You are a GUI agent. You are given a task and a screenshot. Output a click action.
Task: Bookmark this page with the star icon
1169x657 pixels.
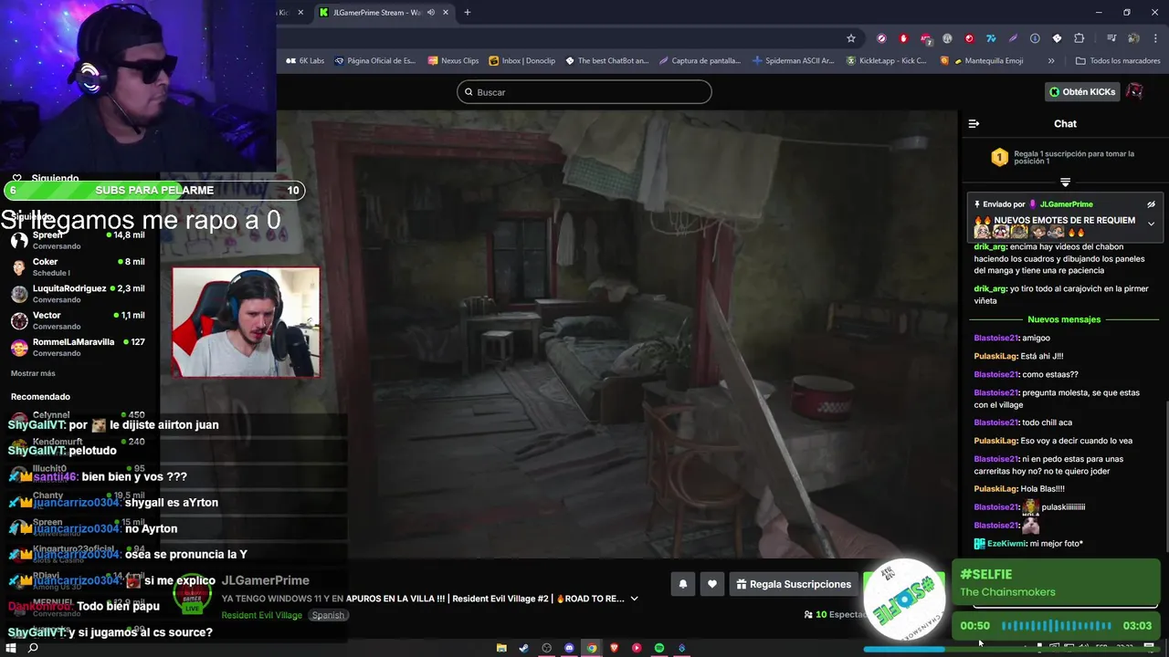click(851, 38)
